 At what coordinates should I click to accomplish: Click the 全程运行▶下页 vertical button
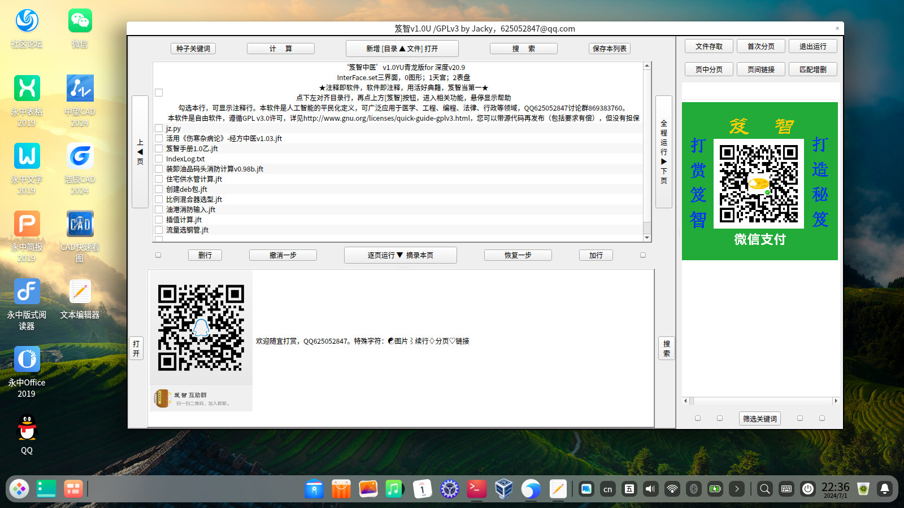click(664, 152)
